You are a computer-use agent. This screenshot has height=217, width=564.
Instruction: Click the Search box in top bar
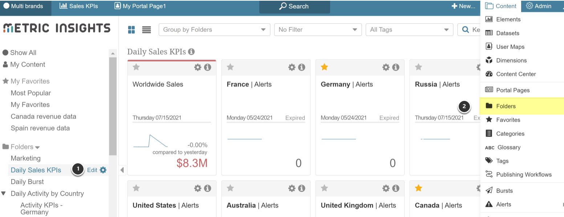coord(294,7)
